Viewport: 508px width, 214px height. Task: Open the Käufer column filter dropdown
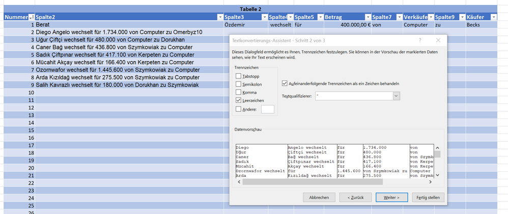pyautogui.click(x=493, y=17)
